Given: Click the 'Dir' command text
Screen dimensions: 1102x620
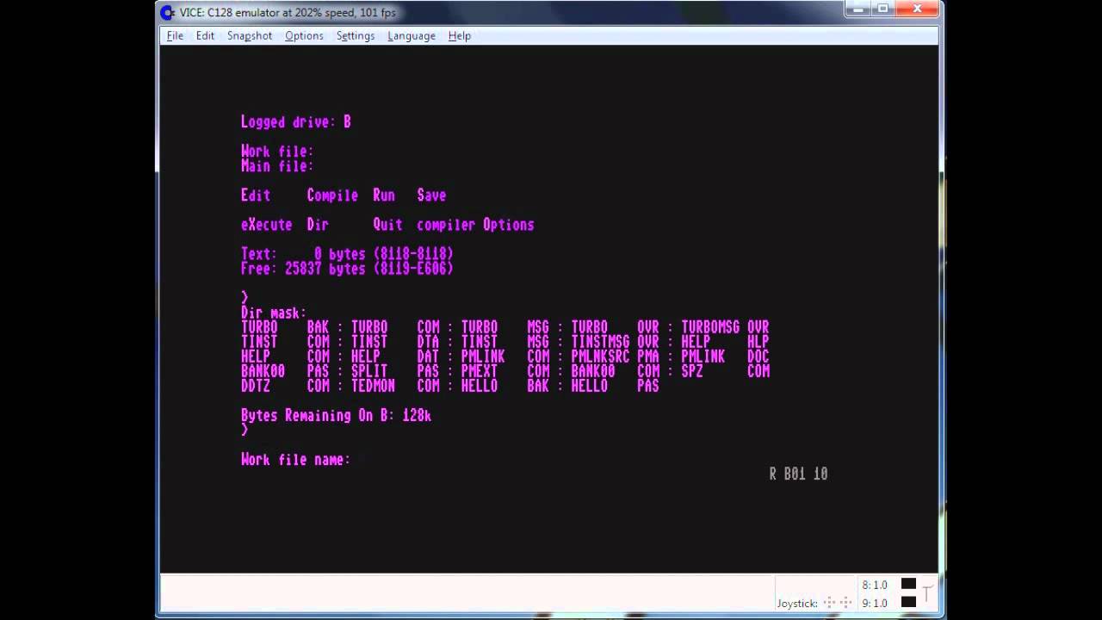Looking at the screenshot, I should pos(318,225).
